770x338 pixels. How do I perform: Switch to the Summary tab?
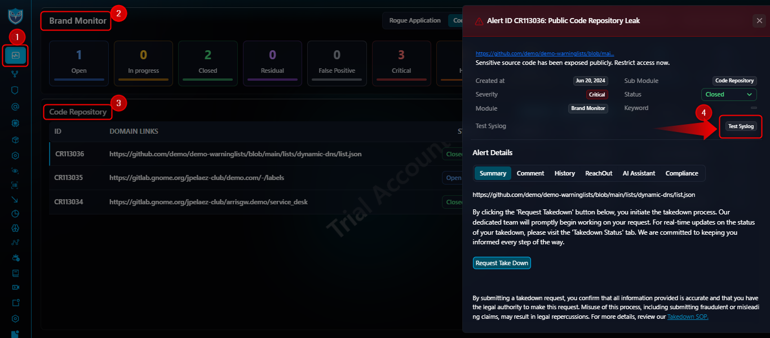[493, 173]
